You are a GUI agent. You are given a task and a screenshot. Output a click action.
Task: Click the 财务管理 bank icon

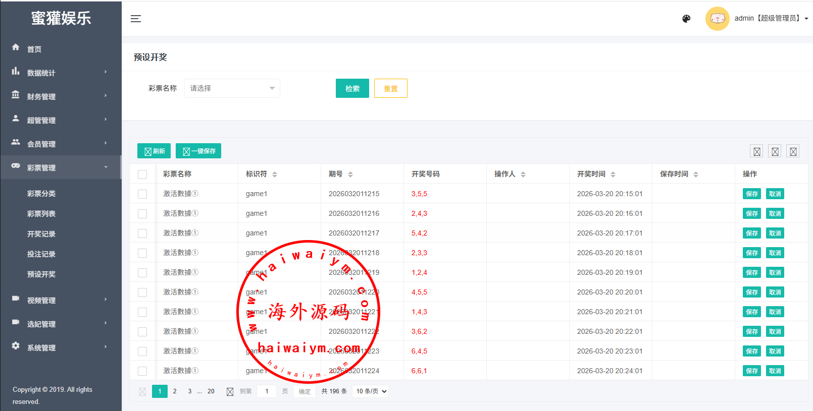[x=16, y=95]
